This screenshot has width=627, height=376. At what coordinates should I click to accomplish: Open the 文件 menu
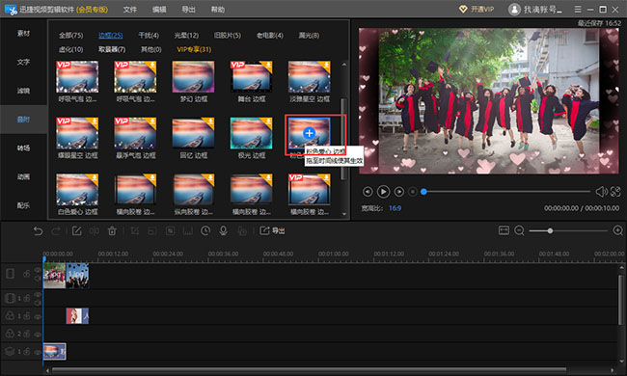click(x=130, y=10)
